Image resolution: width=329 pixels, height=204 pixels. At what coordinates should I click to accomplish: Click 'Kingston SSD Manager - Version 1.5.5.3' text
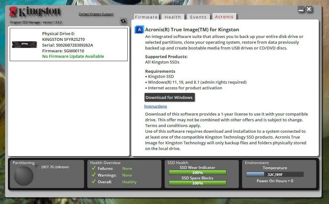pos(36,22)
